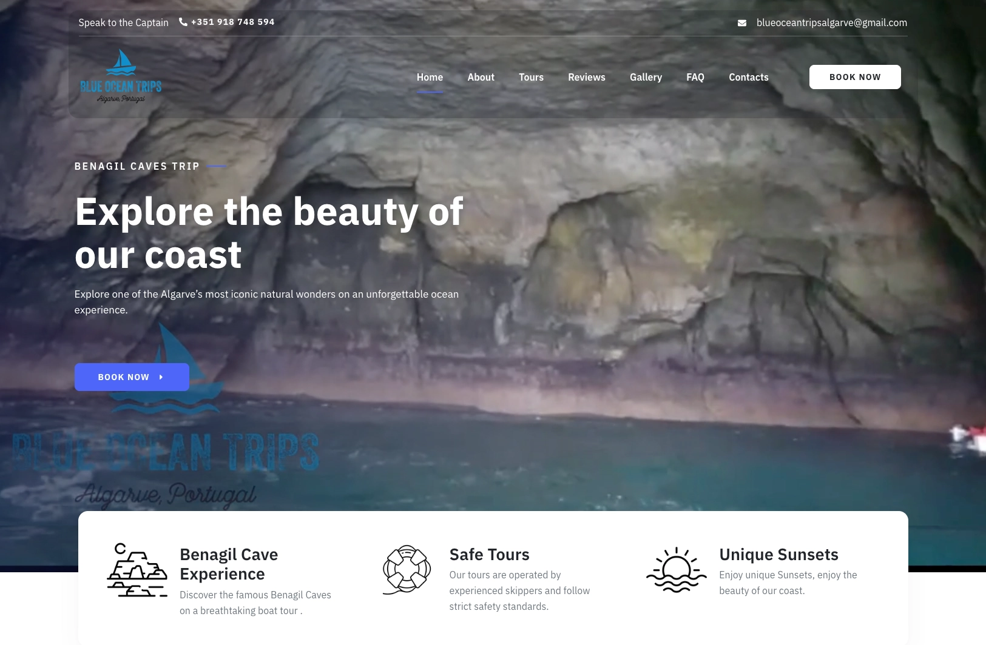Image resolution: width=986 pixels, height=645 pixels.
Task: Click the blue BOOK NOW hero button
Action: (x=132, y=377)
